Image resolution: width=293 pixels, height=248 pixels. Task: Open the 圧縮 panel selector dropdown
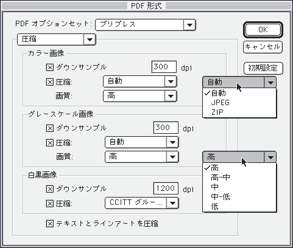click(56, 40)
